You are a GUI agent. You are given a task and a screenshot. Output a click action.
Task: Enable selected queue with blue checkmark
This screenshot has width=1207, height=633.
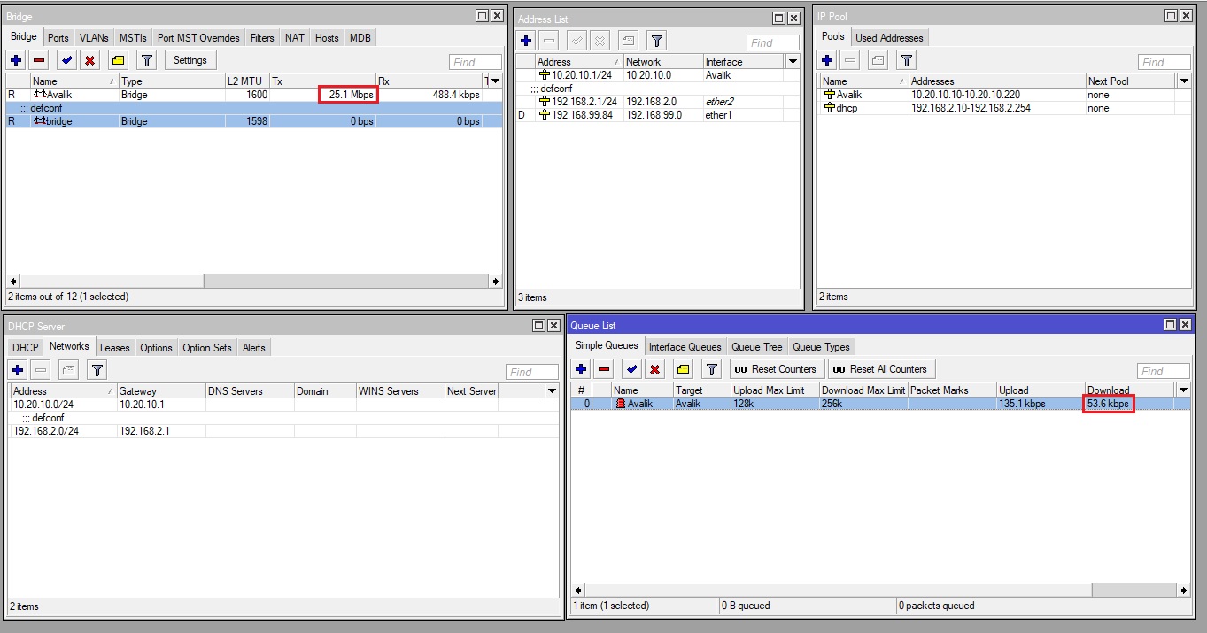[x=631, y=369]
